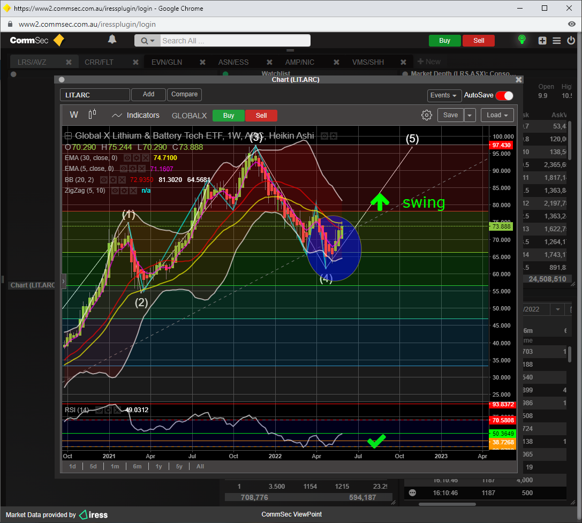Click the CommSec diamond logo
Viewport: 582px width, 523px height.
(59, 40)
